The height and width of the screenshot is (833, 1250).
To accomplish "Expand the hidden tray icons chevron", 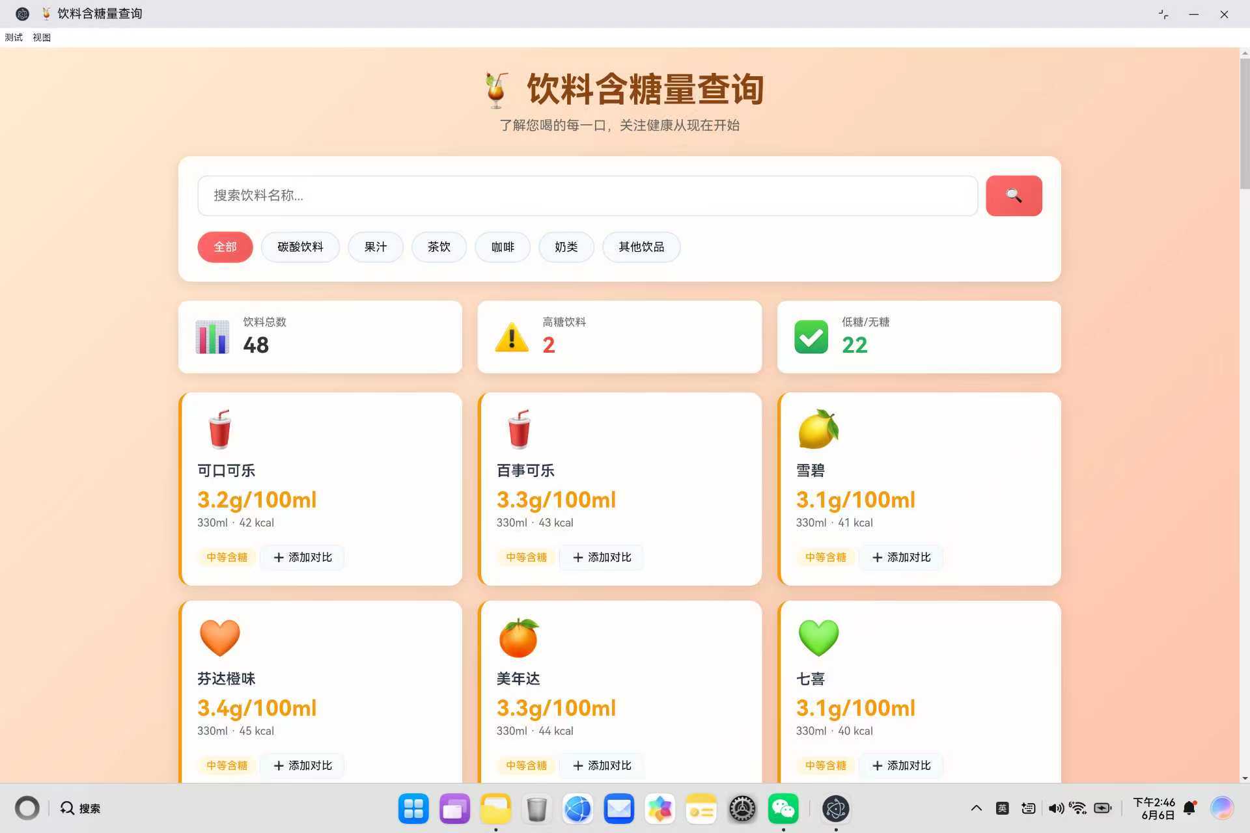I will pos(976,808).
